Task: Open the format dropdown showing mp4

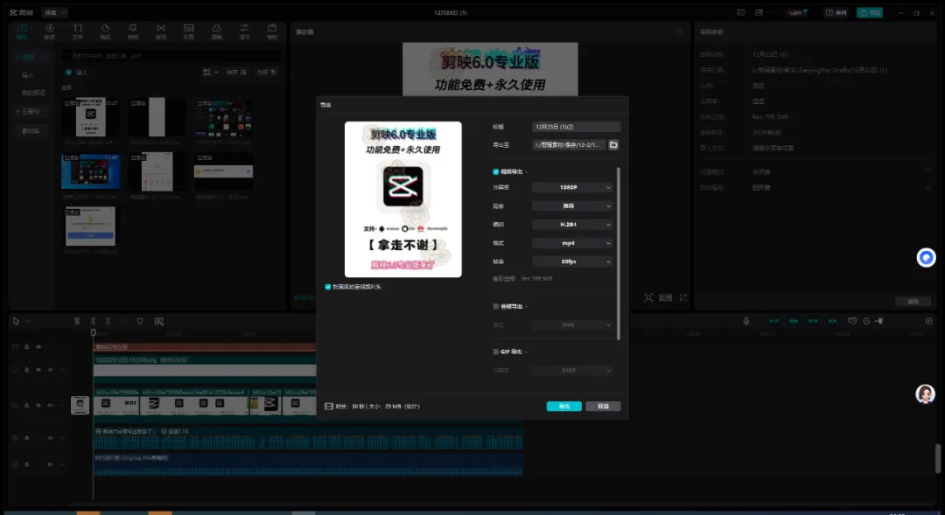Action: coord(572,243)
